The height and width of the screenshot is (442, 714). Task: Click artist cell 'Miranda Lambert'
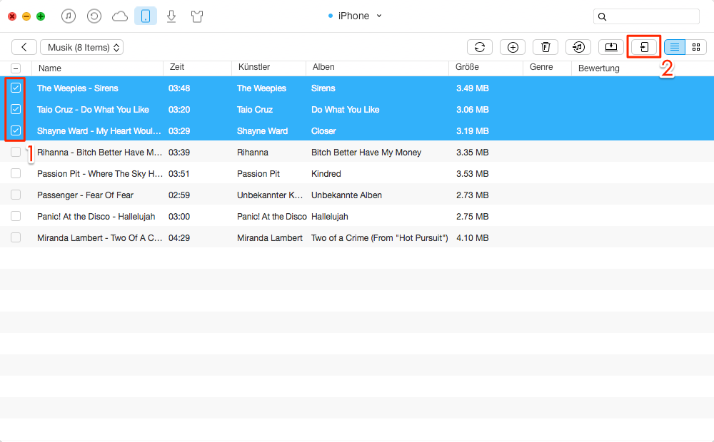coord(270,238)
